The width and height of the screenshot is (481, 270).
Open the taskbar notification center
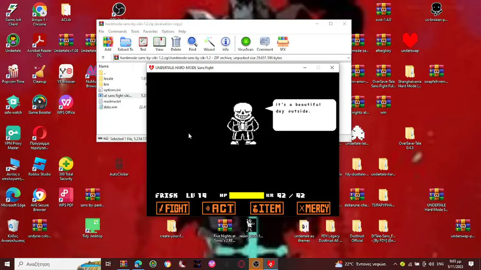[471, 264]
